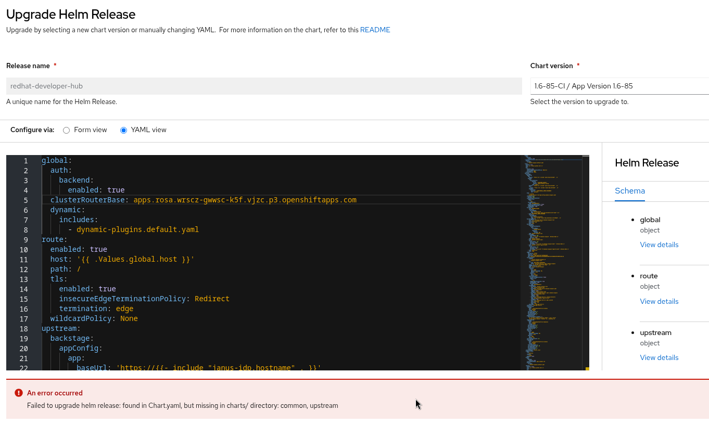The width and height of the screenshot is (709, 424).
Task: View details for the route object
Action: [x=659, y=302]
